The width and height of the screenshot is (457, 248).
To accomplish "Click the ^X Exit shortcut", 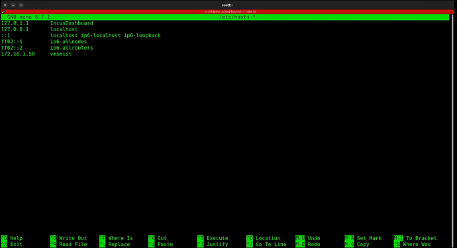I will tap(12, 244).
